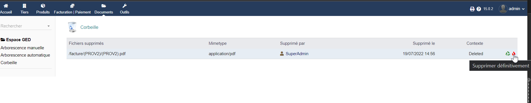Open Corbeille in the sidebar
Screen dimensions: 531x103
click(9, 63)
